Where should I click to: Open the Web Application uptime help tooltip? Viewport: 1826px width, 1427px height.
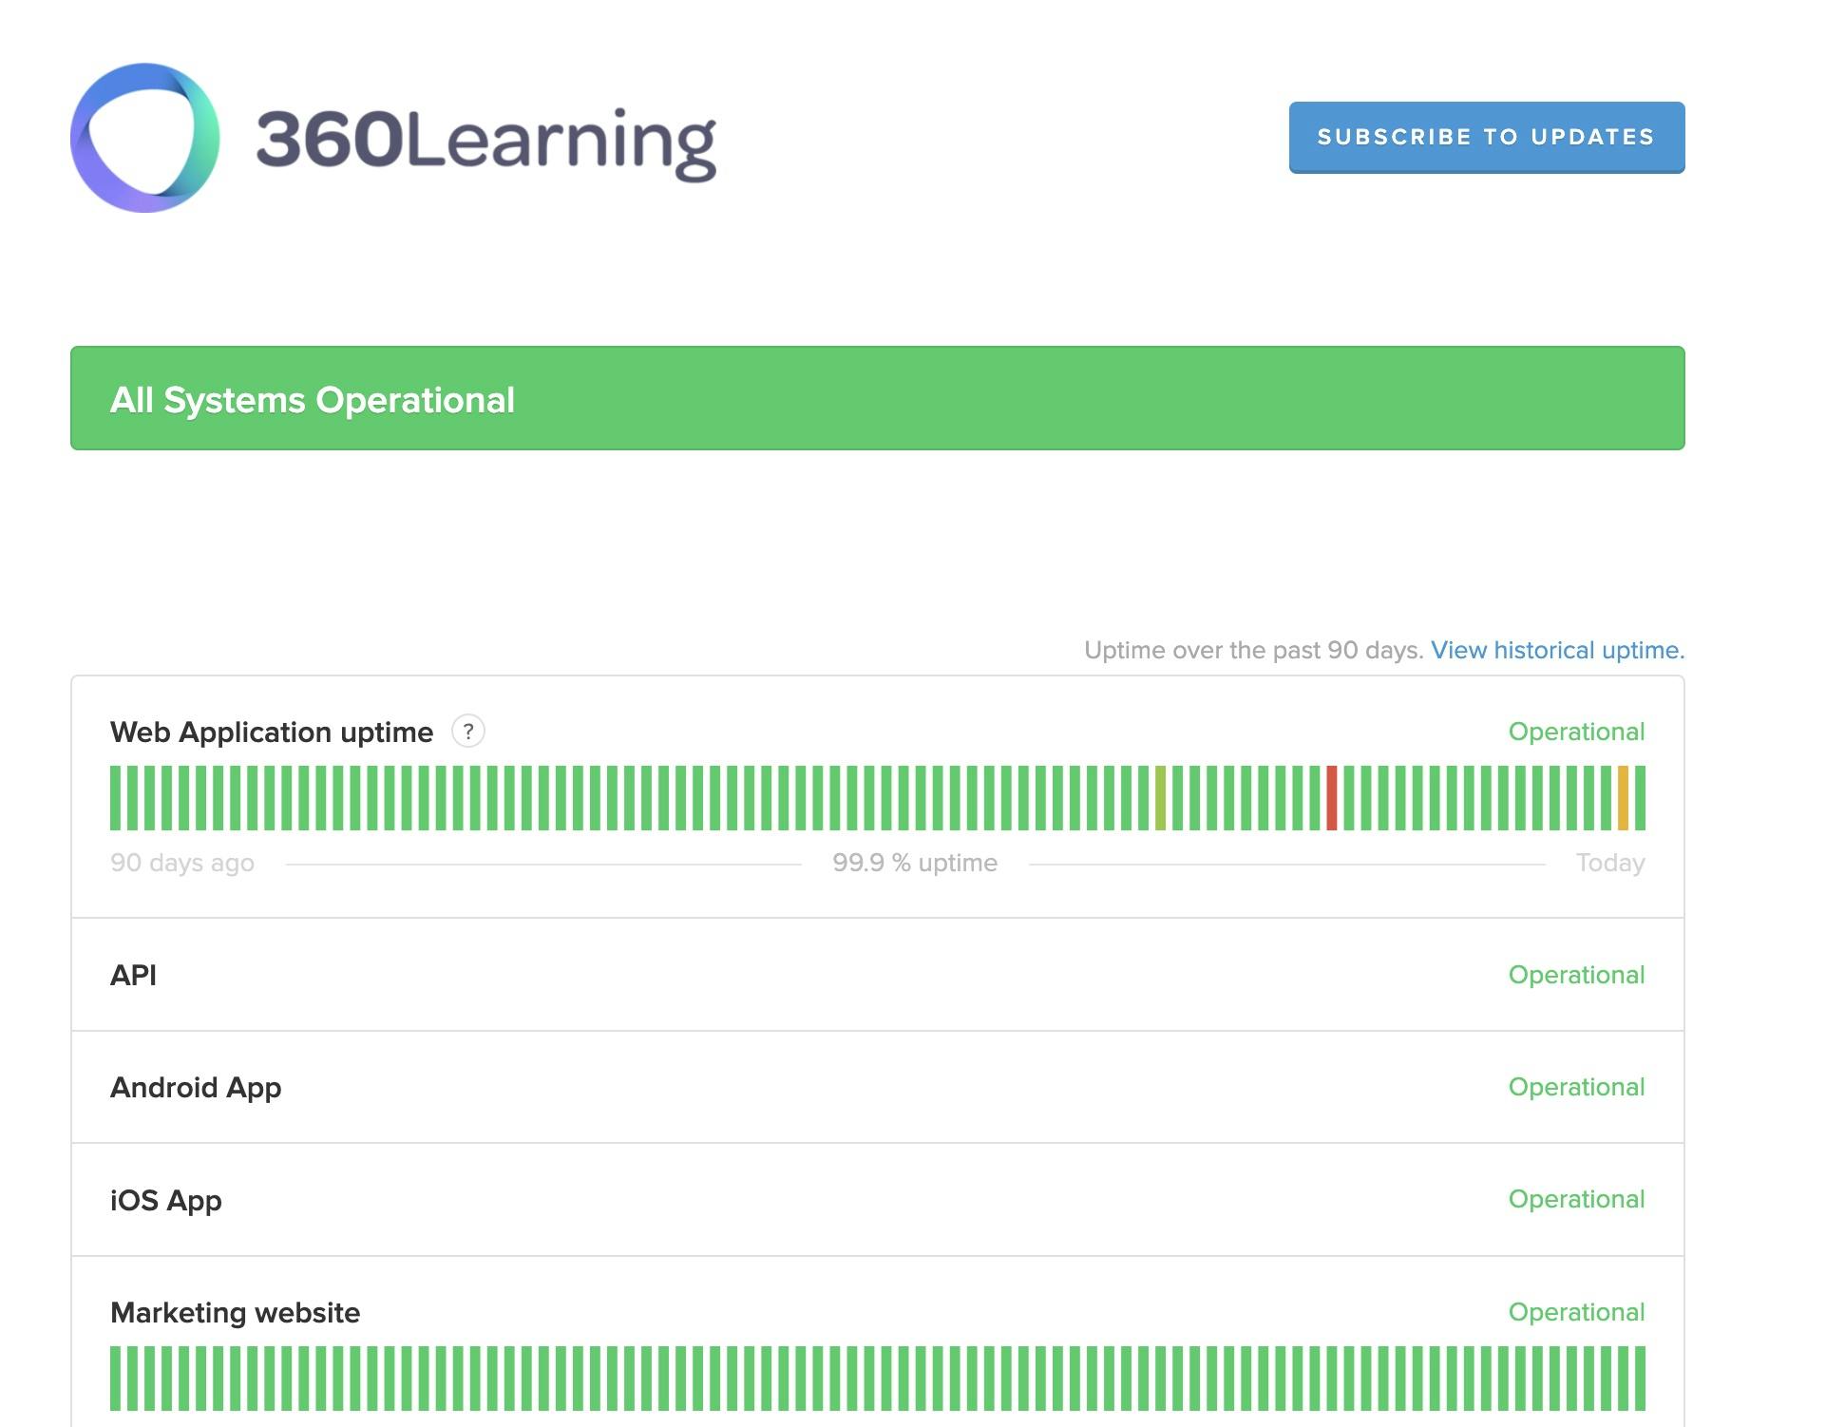point(470,732)
